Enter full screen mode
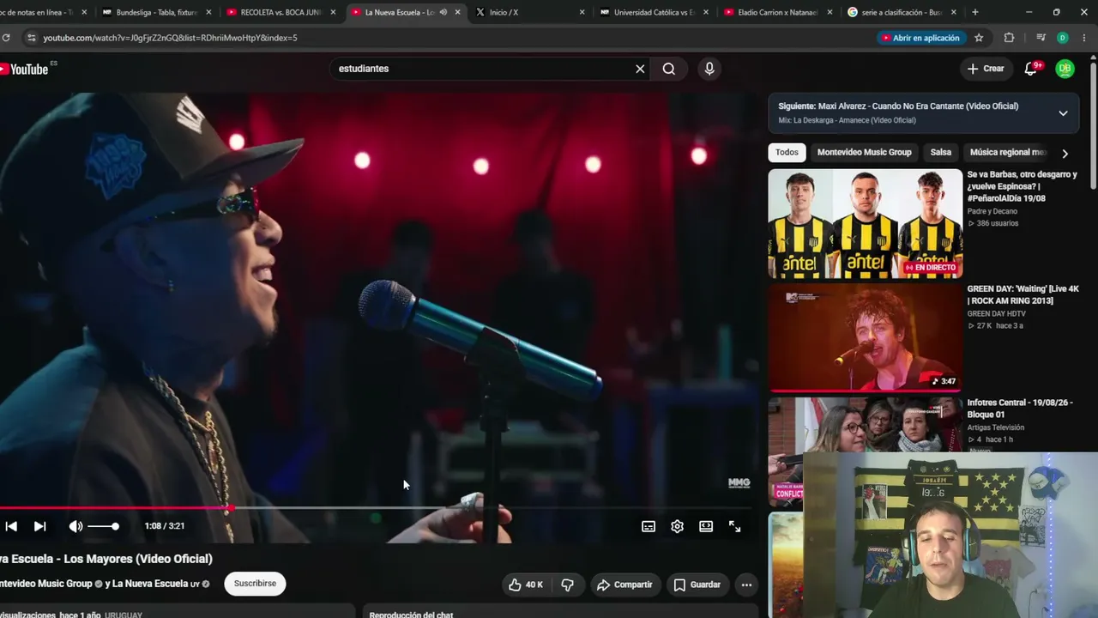The image size is (1098, 618). coord(735,526)
